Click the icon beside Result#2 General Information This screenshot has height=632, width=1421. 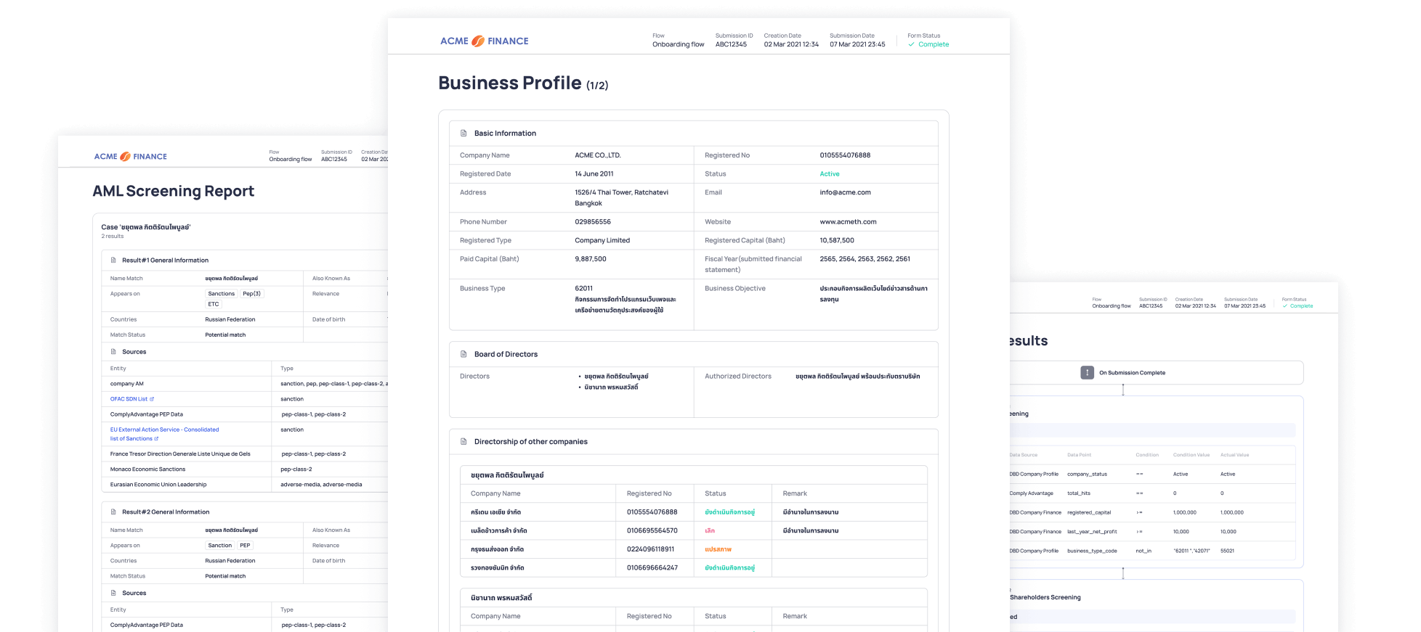coord(113,512)
